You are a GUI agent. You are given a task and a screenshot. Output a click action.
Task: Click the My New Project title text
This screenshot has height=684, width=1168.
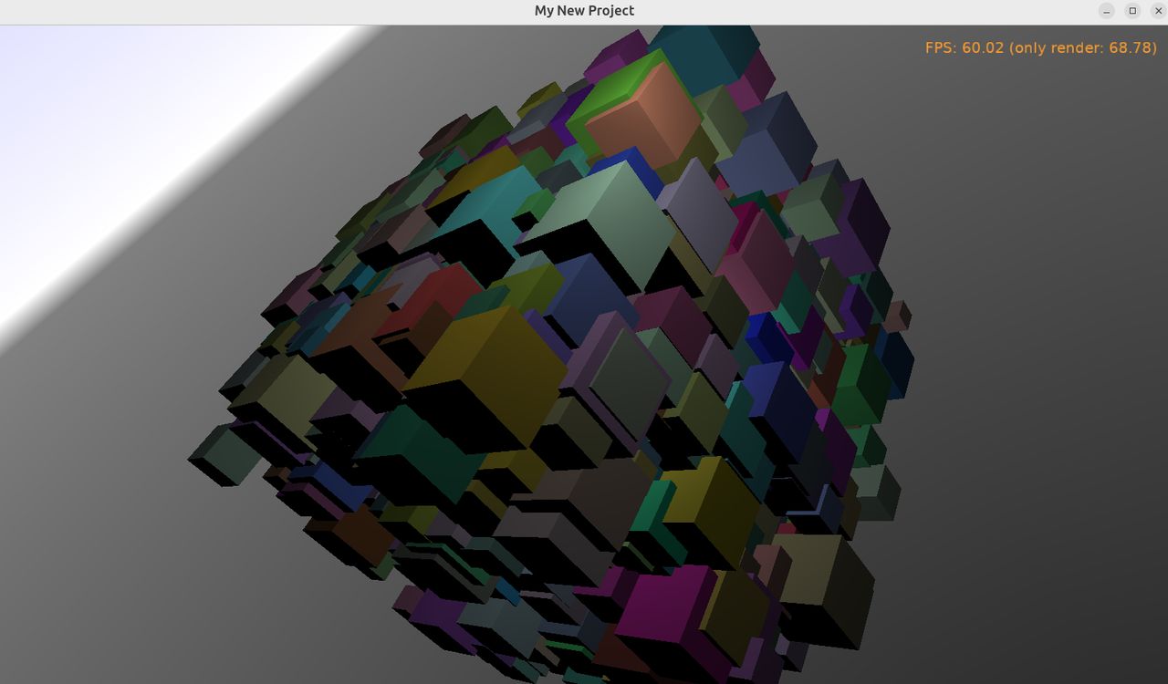coord(584,11)
